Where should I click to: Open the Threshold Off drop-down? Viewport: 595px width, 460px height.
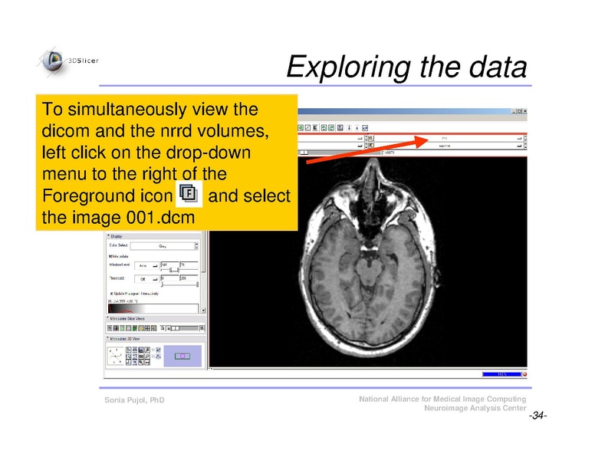tap(147, 279)
